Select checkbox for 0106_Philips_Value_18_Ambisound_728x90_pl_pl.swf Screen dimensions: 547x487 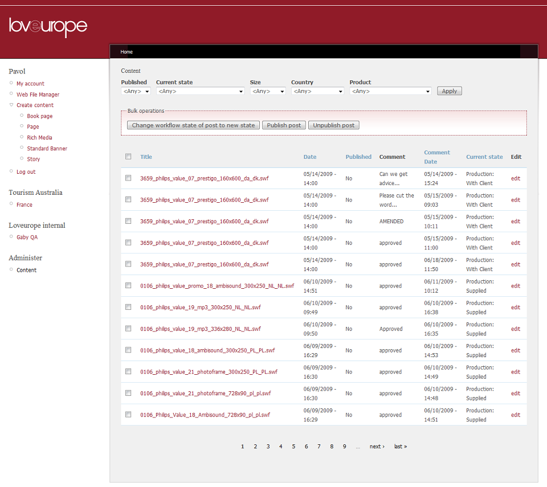pyautogui.click(x=128, y=415)
